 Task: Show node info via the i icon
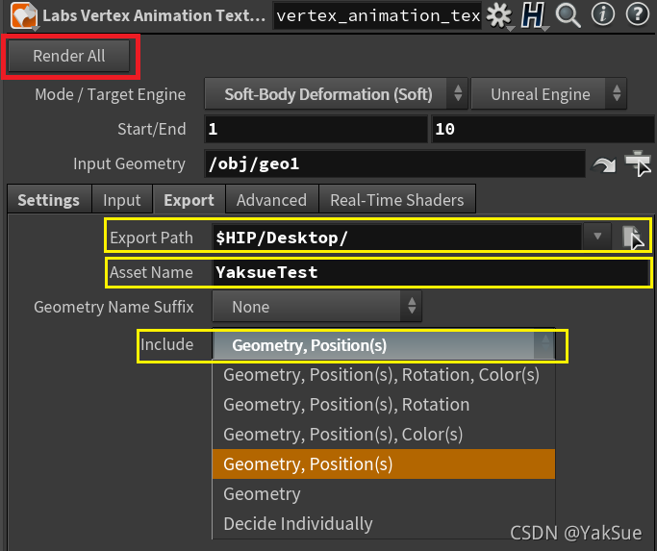pos(603,14)
